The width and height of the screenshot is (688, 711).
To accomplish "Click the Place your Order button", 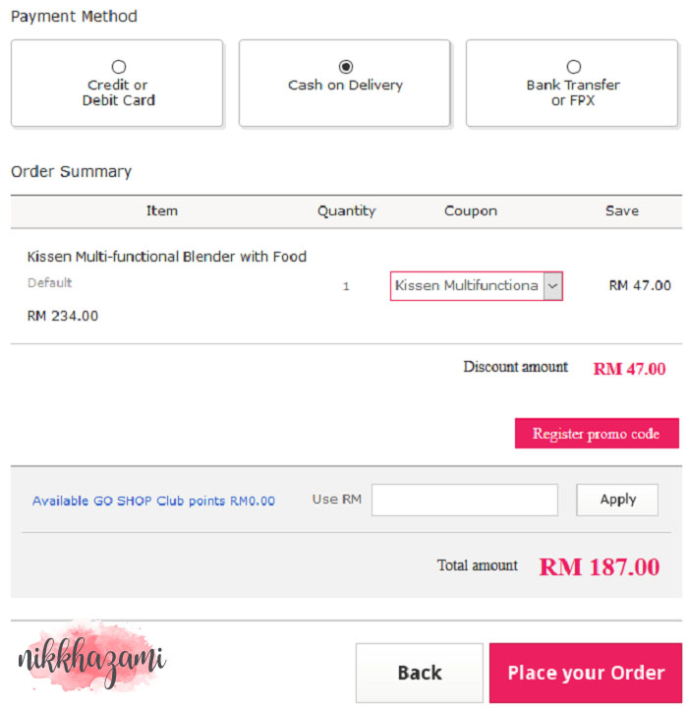I will pos(586,673).
